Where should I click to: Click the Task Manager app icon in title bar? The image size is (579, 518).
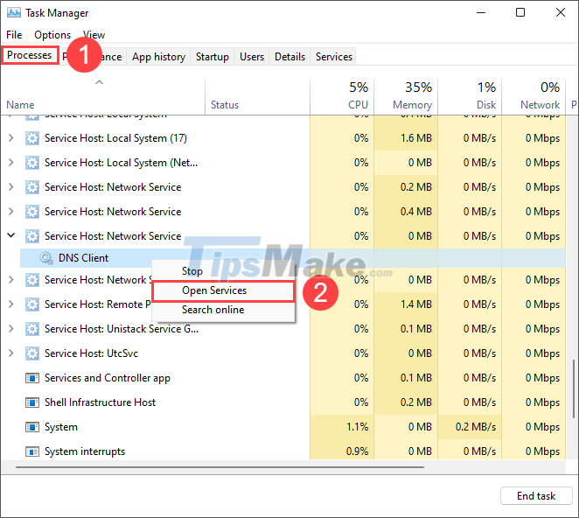click(14, 12)
